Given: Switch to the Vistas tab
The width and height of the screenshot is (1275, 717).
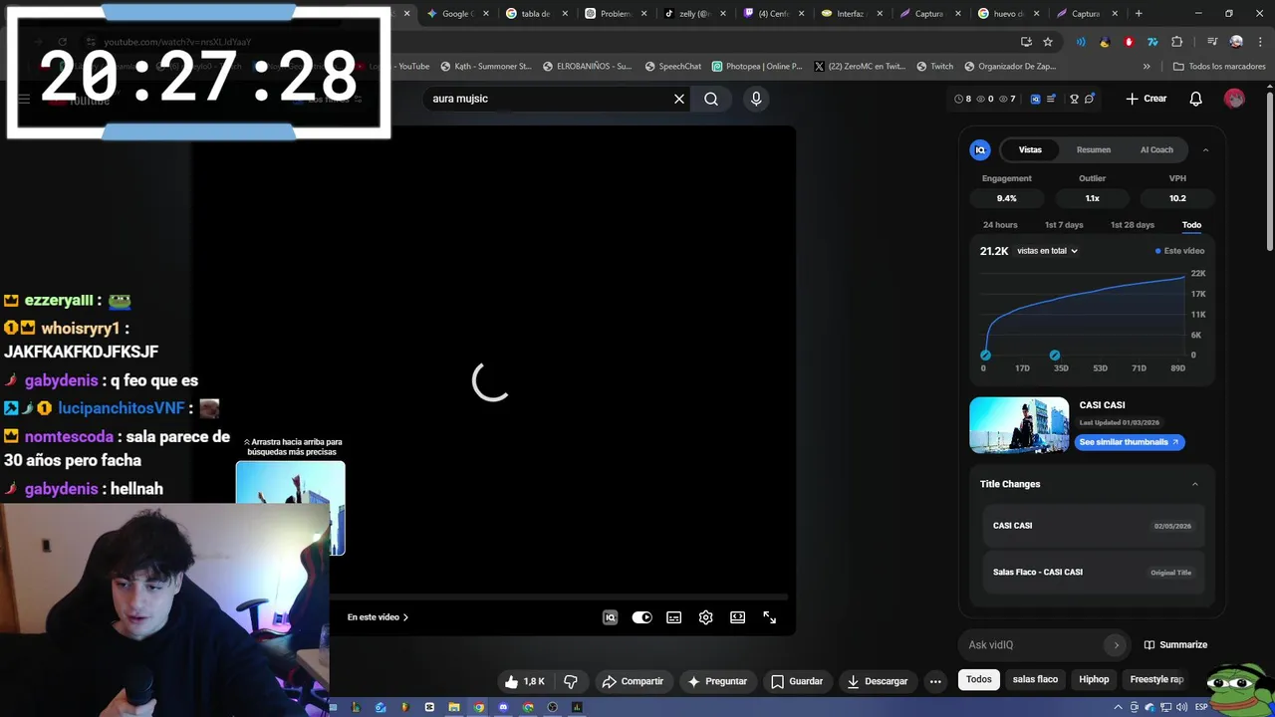Looking at the screenshot, I should tap(1030, 149).
